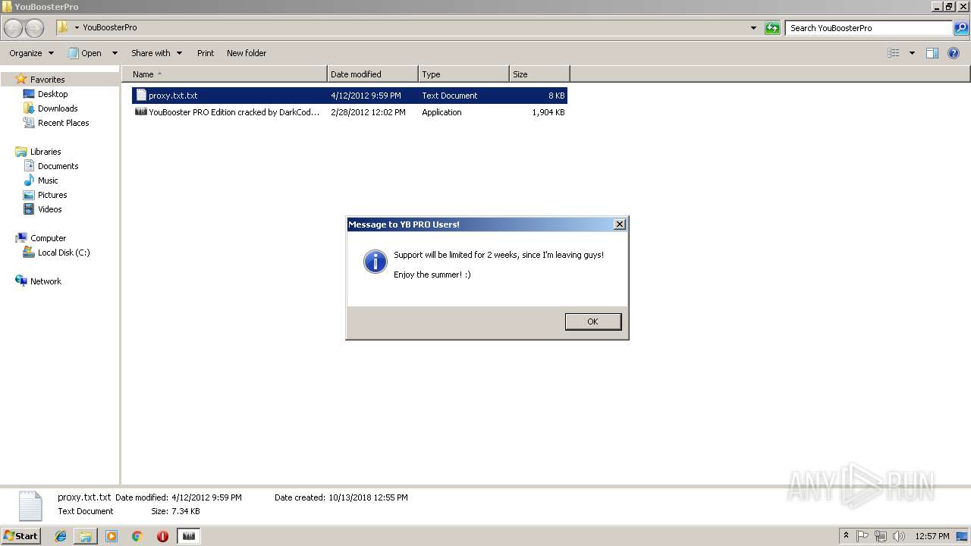The width and height of the screenshot is (971, 546).
Task: Select Computer in the navigation pane
Action: 48,238
